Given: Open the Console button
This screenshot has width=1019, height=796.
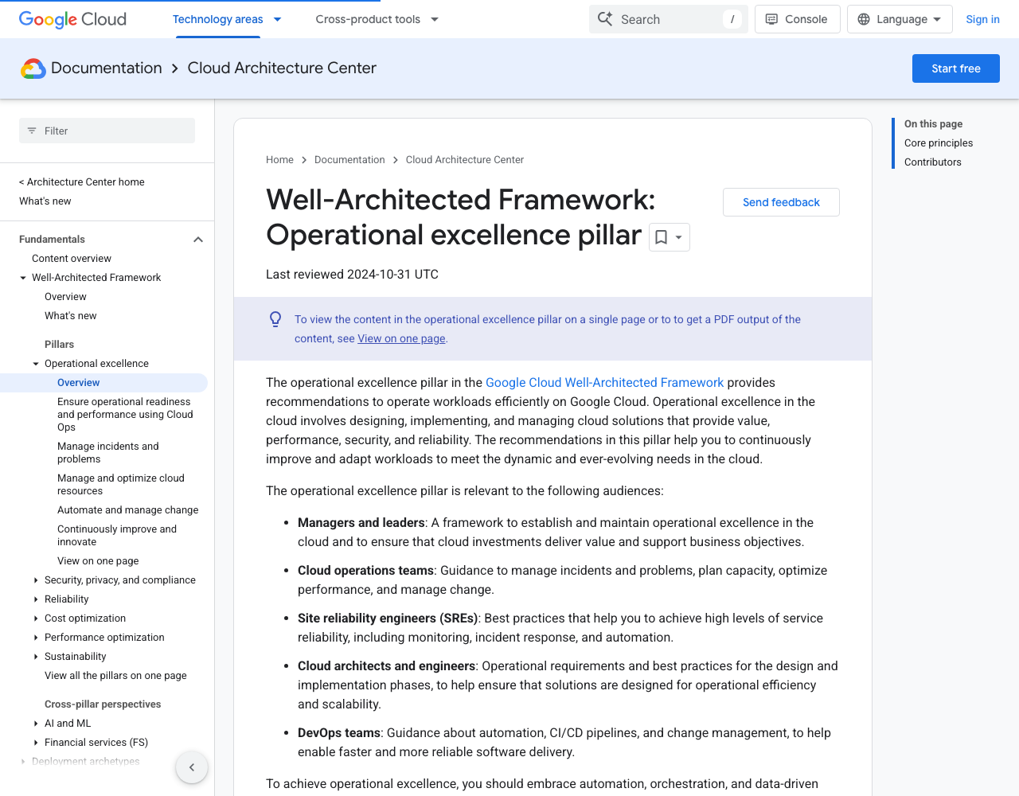Looking at the screenshot, I should [x=797, y=19].
